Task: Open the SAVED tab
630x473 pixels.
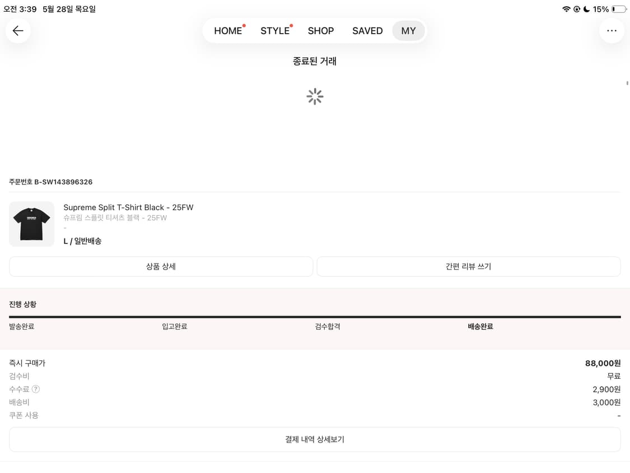Action: pyautogui.click(x=367, y=31)
